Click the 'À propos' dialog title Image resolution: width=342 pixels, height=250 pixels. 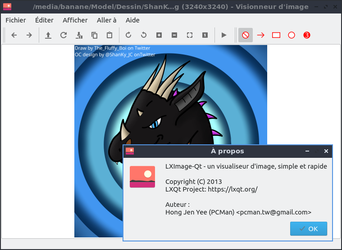[x=227, y=151]
